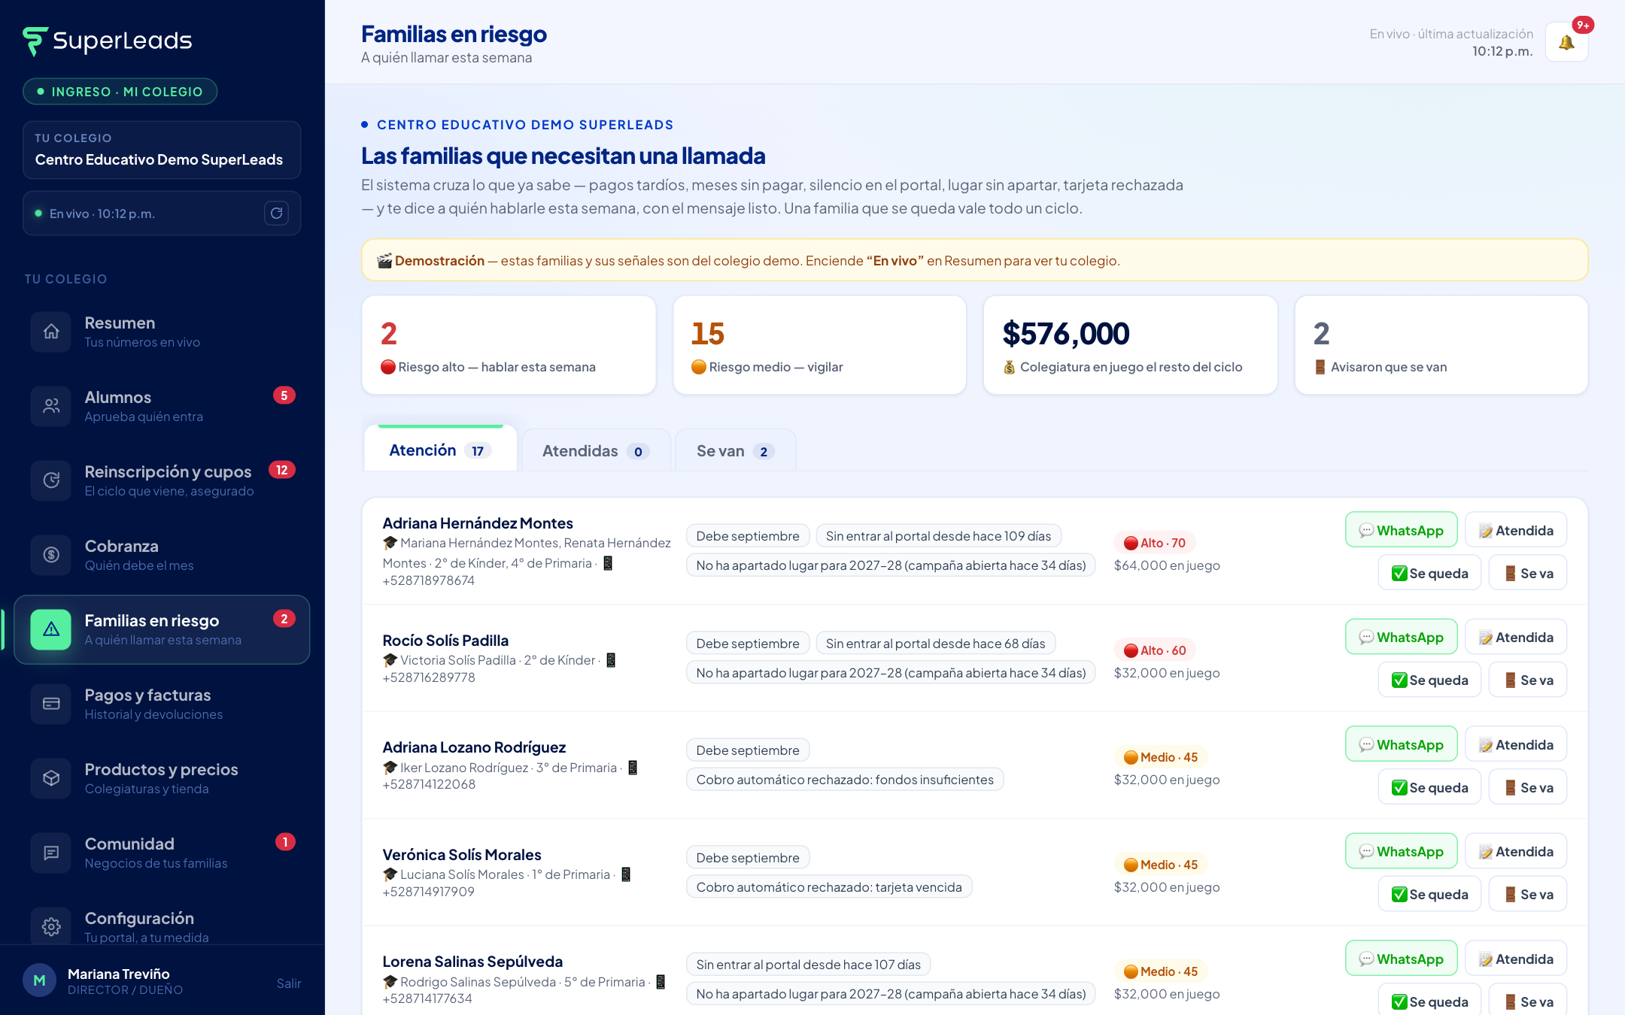Image resolution: width=1625 pixels, height=1015 pixels.
Task: Mark Verónica Solís Morales as Se va
Action: (1528, 894)
